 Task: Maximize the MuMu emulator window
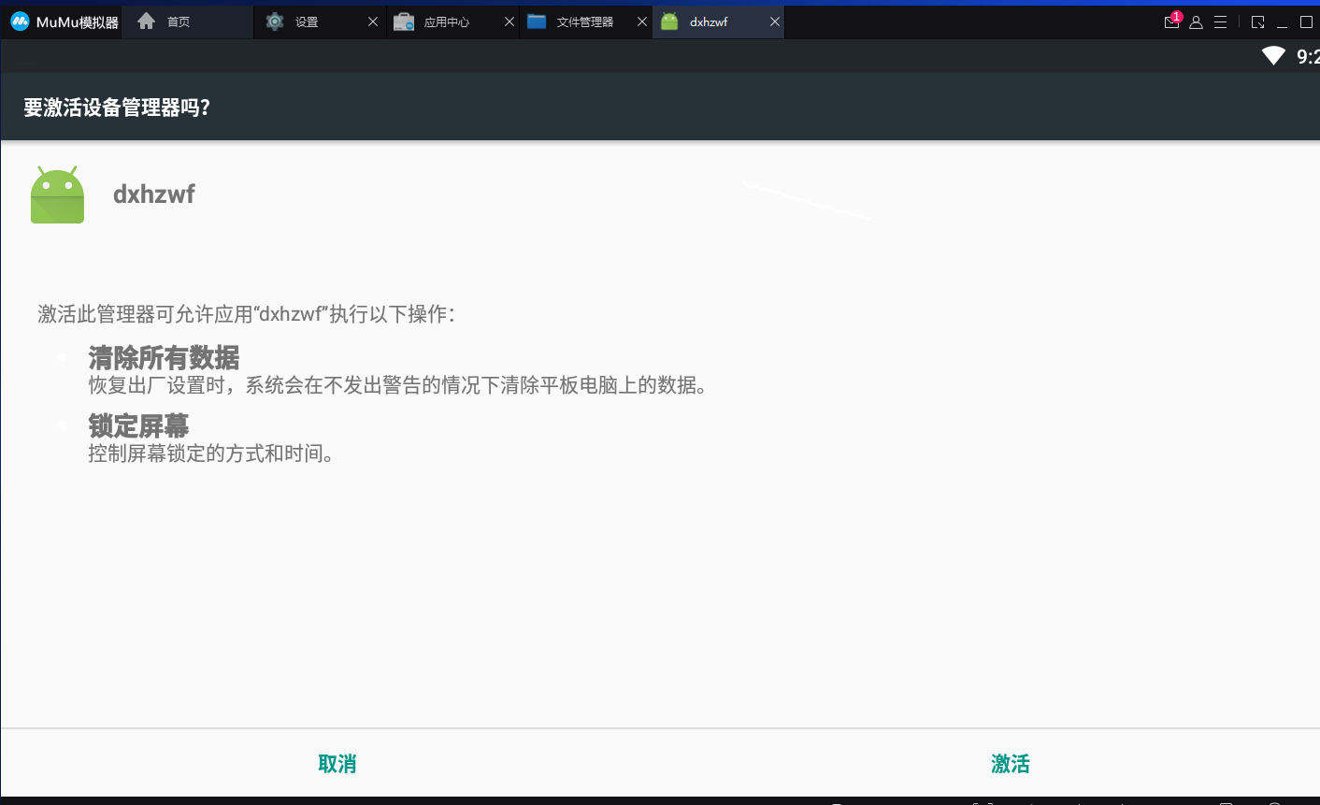coord(1307,22)
